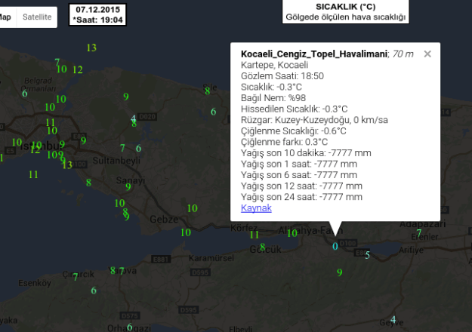Click the station name Kocaeli_Cengiz_Topel_Havalimani
The image size is (472, 332).
tap(314, 54)
